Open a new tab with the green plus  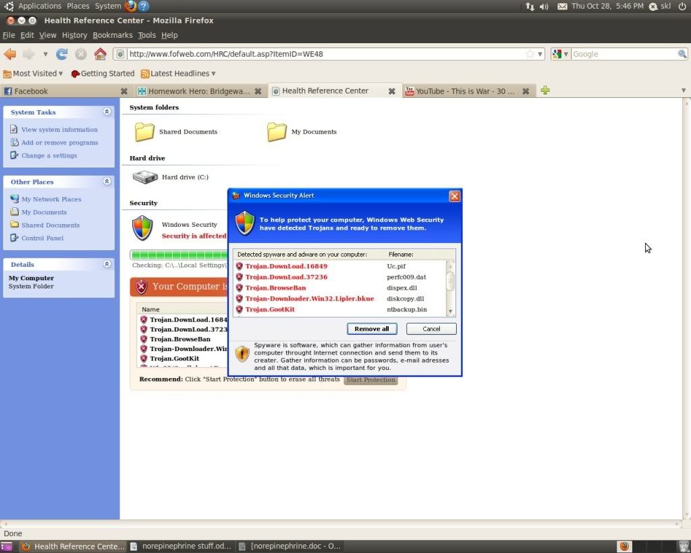545,90
